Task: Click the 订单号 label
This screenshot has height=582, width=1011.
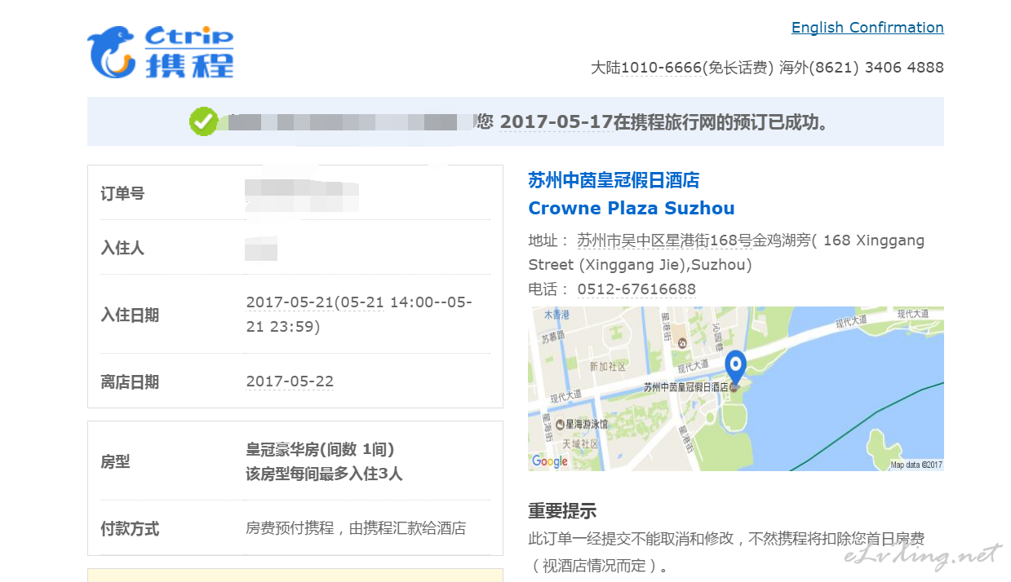Action: [122, 194]
